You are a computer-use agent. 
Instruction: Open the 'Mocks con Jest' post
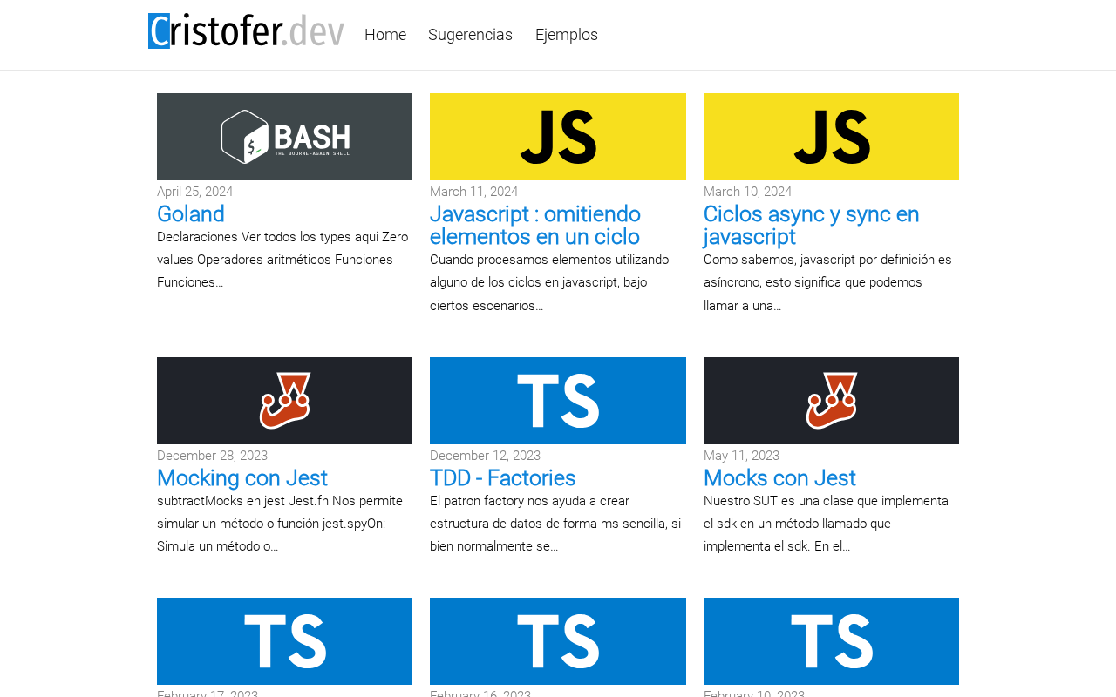[x=779, y=478]
